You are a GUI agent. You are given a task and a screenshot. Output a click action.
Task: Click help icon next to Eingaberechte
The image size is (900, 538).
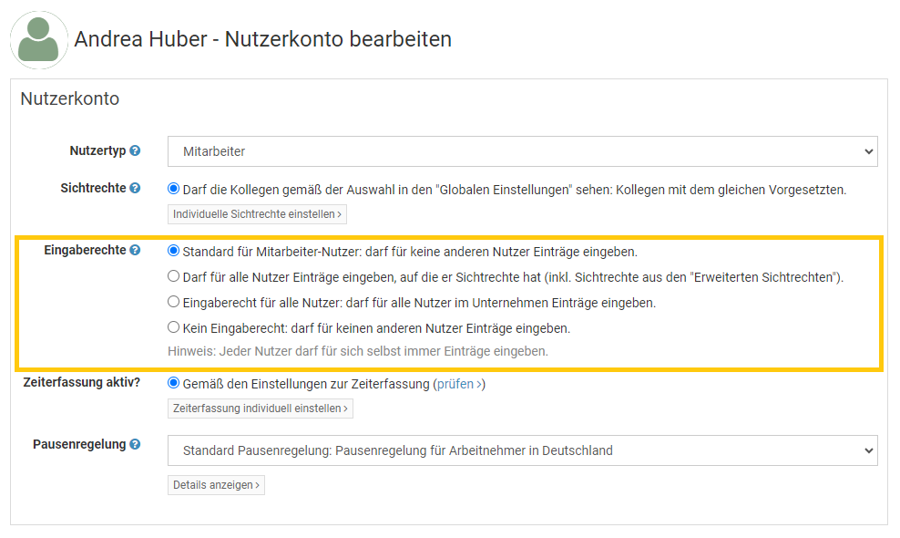point(135,251)
